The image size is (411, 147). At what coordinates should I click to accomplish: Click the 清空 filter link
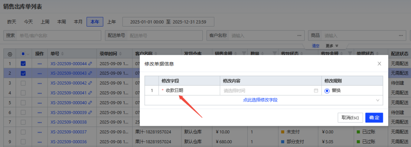tap(315, 46)
